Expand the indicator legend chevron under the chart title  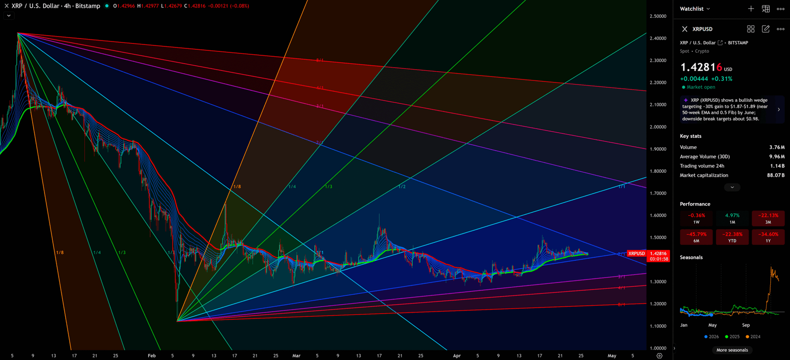tap(8, 16)
